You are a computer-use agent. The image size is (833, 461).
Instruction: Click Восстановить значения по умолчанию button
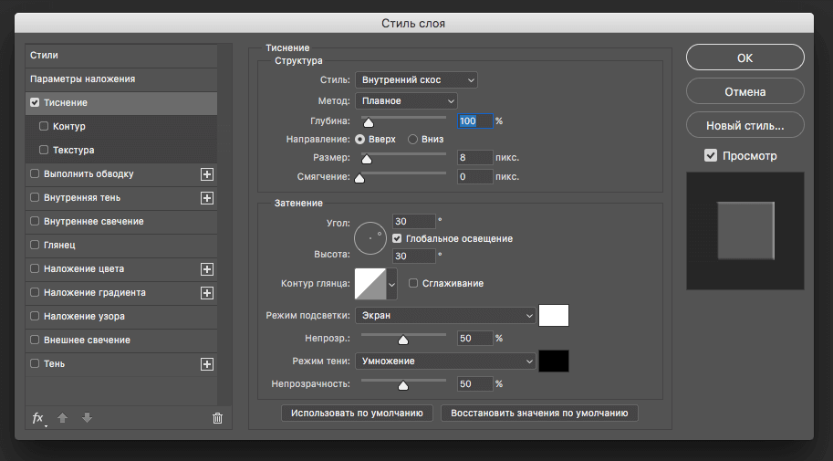539,414
